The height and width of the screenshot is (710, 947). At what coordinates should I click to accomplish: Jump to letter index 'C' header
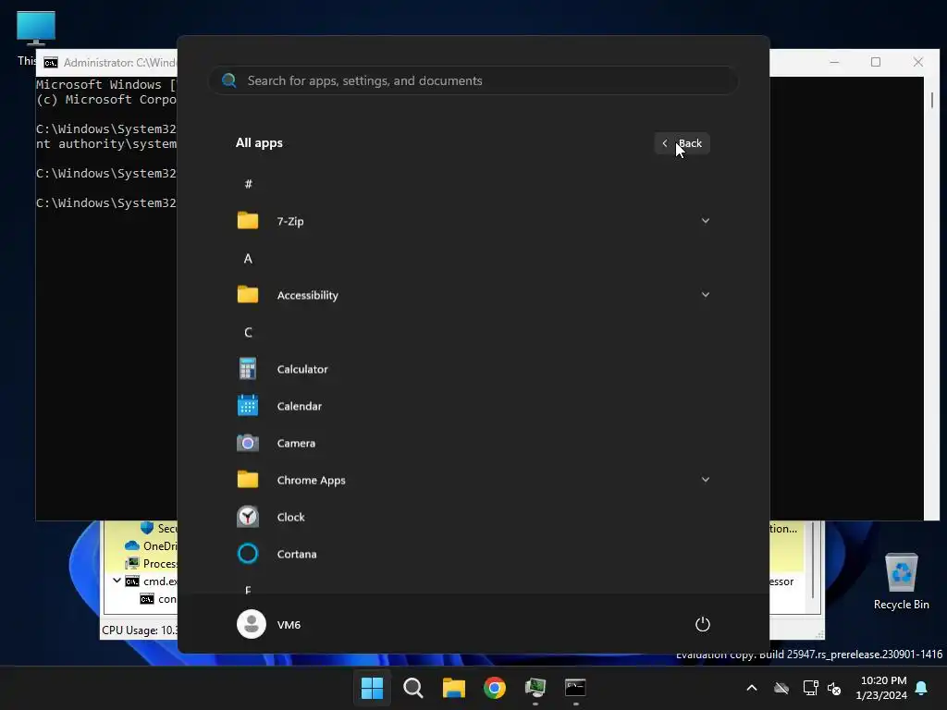248,333
